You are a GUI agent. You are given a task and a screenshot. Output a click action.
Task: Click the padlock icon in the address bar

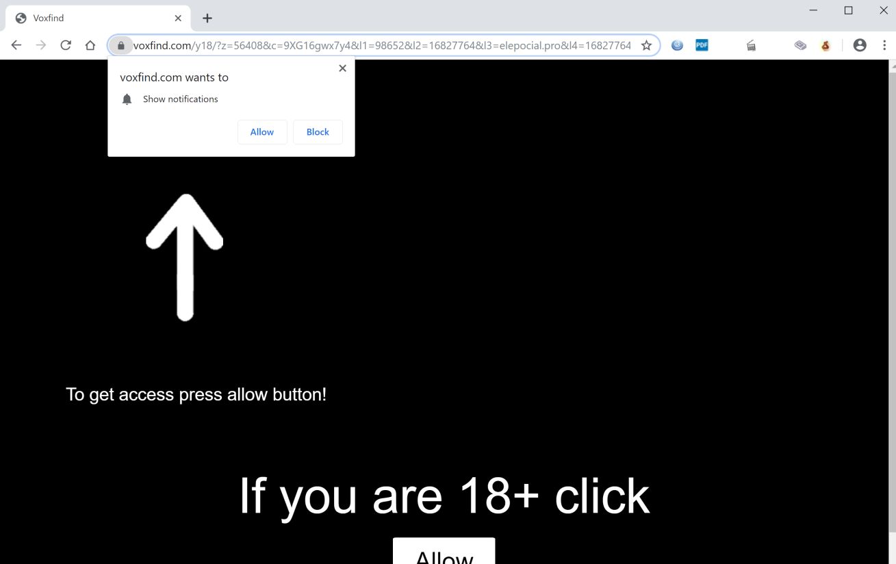(120, 45)
